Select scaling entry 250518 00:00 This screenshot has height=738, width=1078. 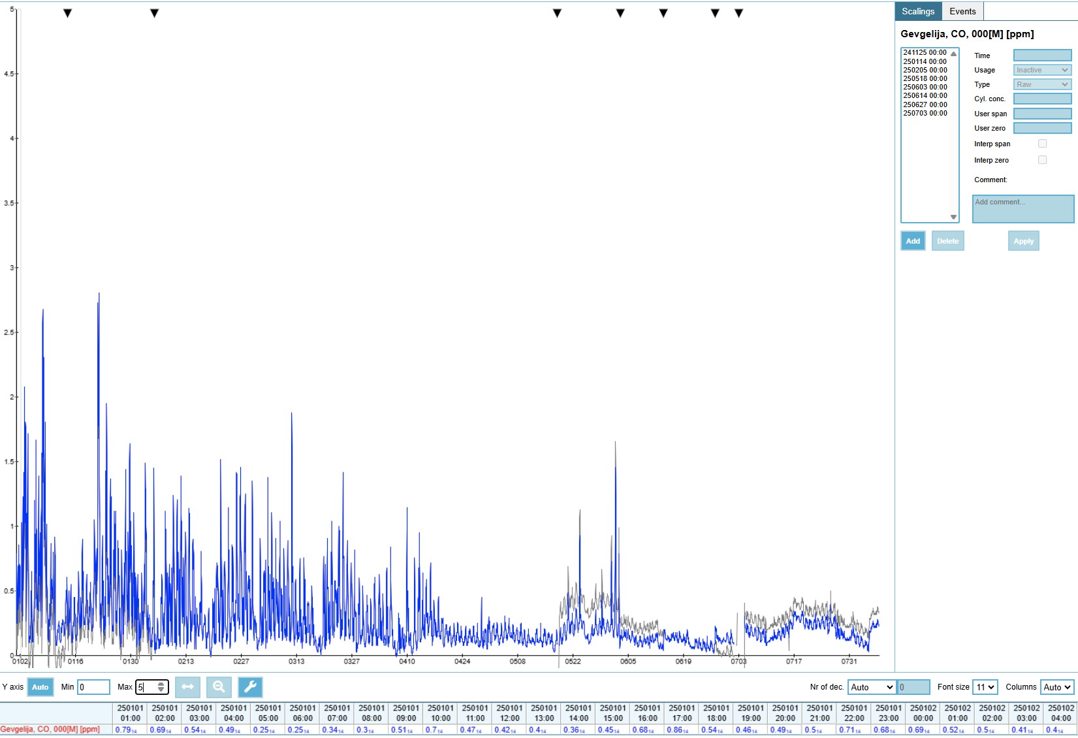coord(925,78)
